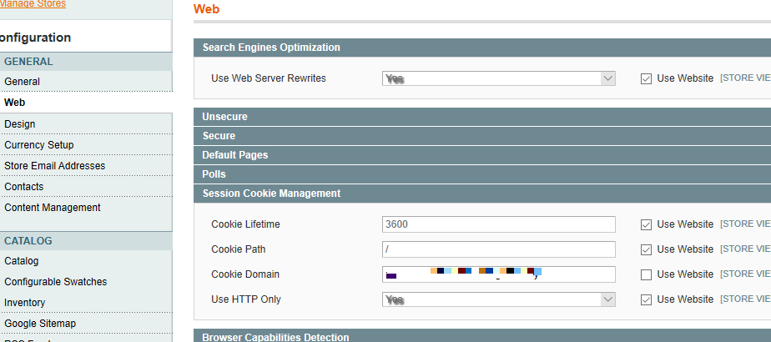Expand the Secure settings section
Viewport: 771px width, 342px height.
pos(219,136)
